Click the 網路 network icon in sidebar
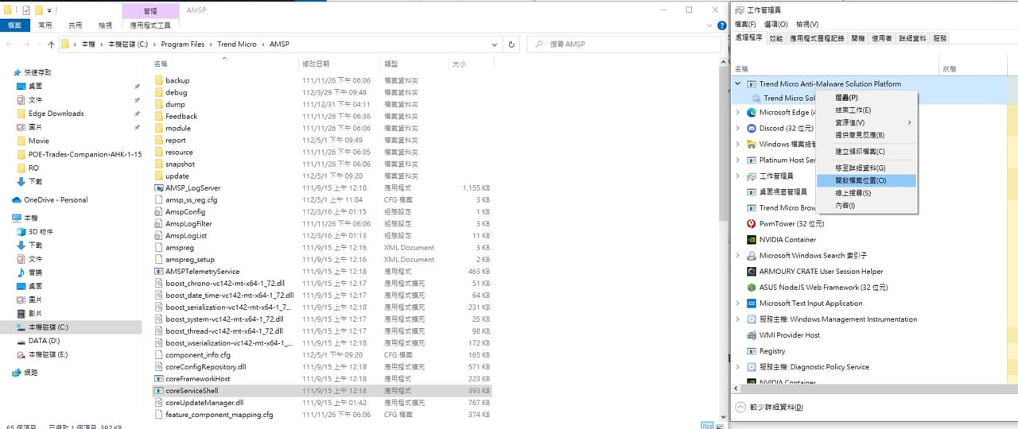 [16, 372]
